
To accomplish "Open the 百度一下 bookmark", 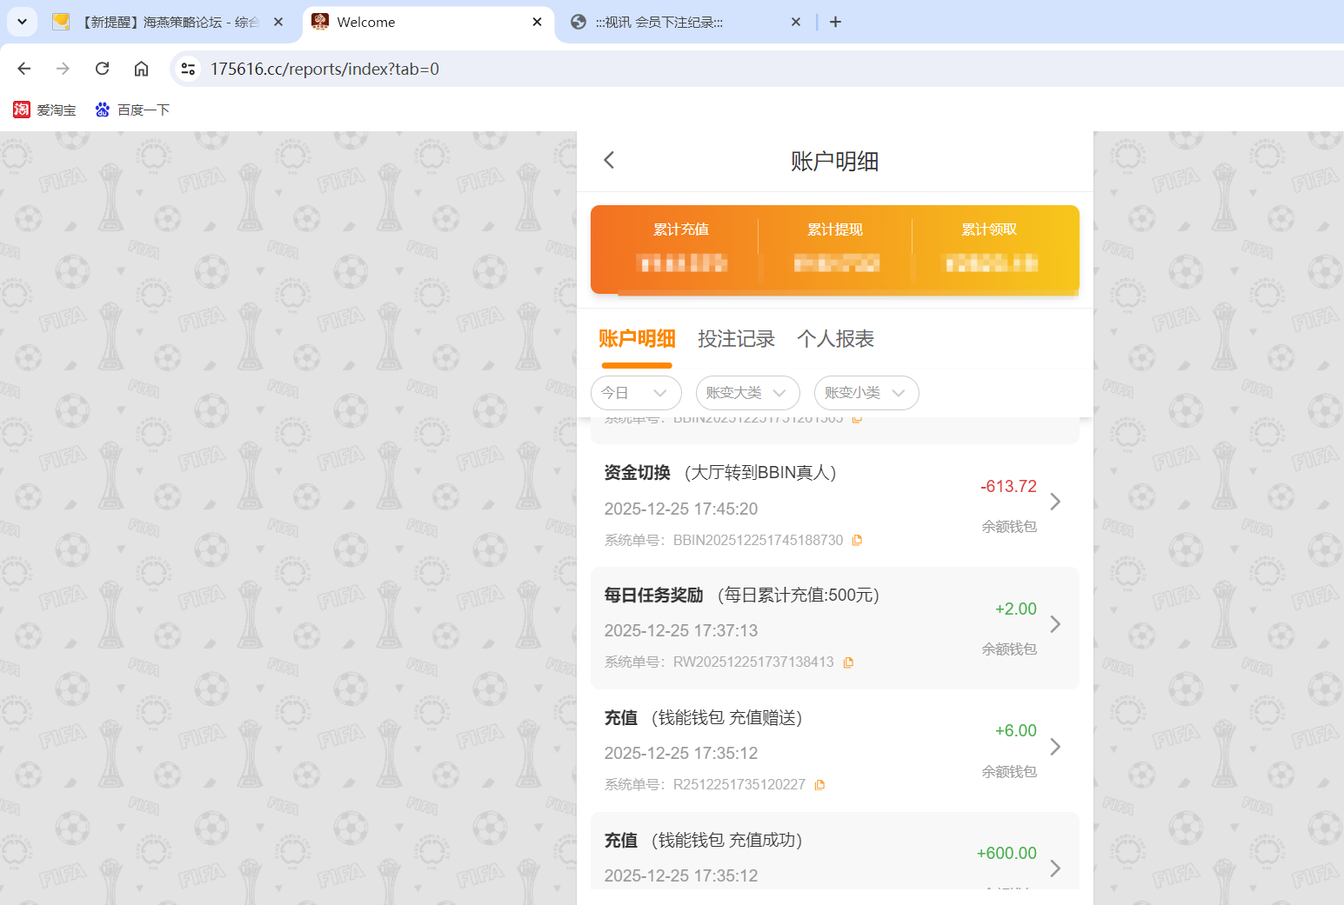I will click(131, 110).
